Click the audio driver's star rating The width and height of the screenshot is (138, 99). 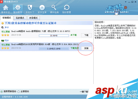coord(5,35)
